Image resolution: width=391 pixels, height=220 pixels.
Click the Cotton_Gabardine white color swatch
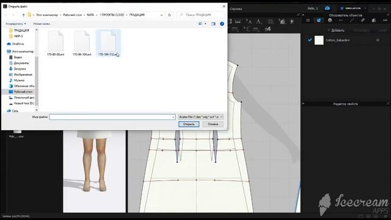point(319,40)
